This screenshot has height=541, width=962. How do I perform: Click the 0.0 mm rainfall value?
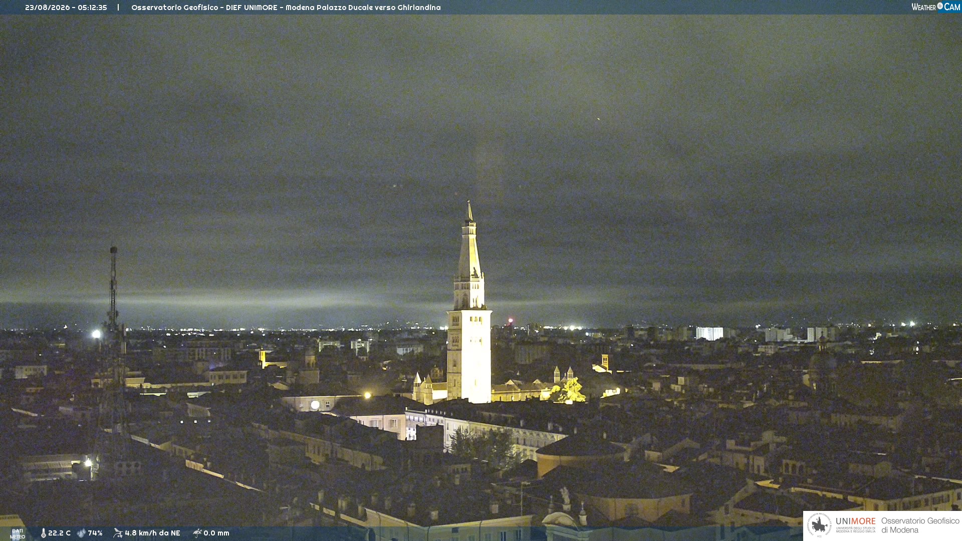pos(216,533)
